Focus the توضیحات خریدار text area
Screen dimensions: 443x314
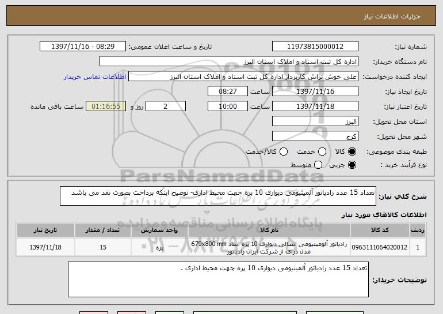pyautogui.click(x=217, y=279)
